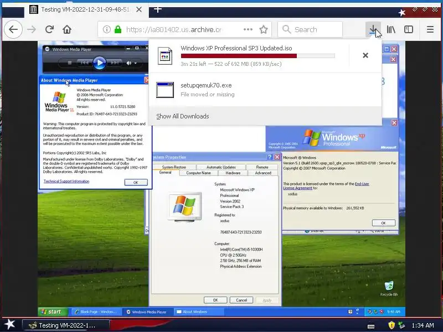Click the Forward arrow in Firefox toolbar
This screenshot has height=332, width=443.
pos(32,29)
